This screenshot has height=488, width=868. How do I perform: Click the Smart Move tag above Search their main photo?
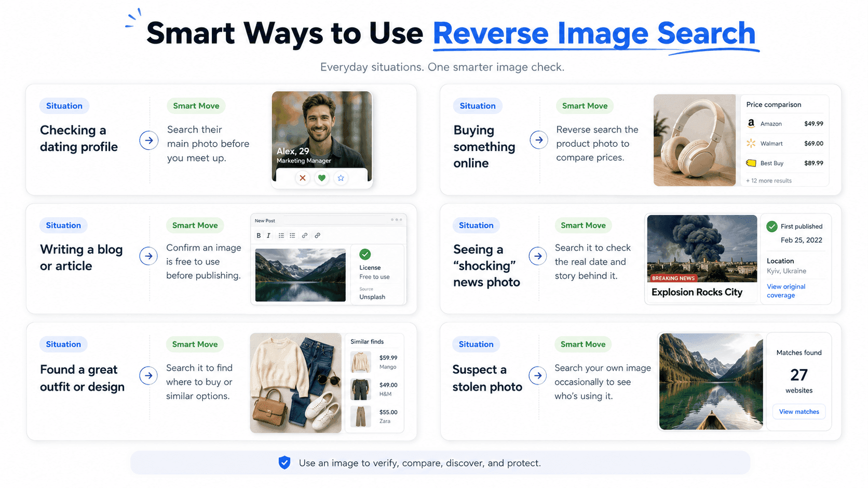pos(196,106)
